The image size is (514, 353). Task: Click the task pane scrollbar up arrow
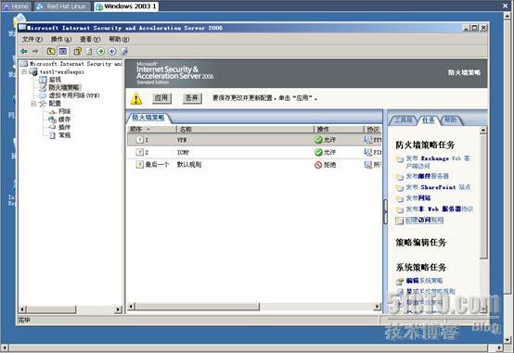point(482,131)
